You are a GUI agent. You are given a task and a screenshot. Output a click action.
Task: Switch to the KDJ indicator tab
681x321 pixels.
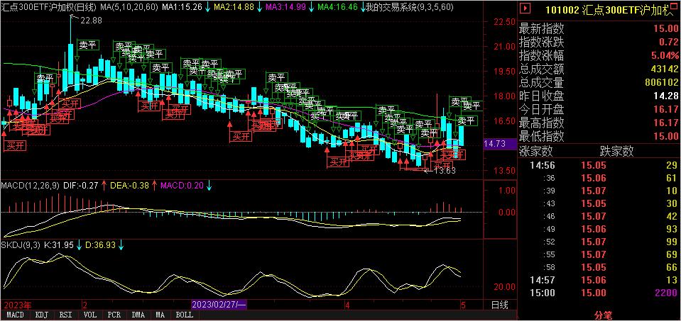[41, 315]
